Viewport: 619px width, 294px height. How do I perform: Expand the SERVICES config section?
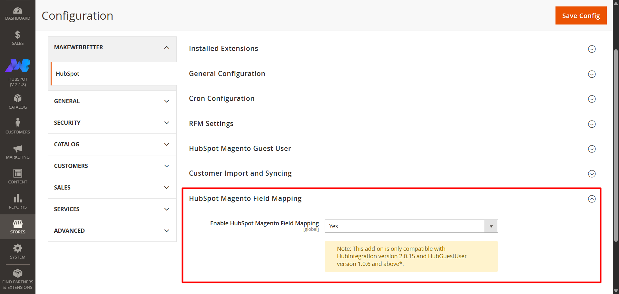point(112,209)
